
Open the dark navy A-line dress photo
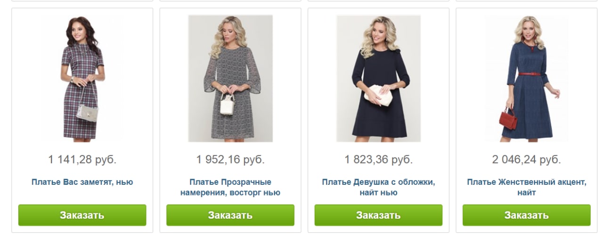click(x=378, y=79)
